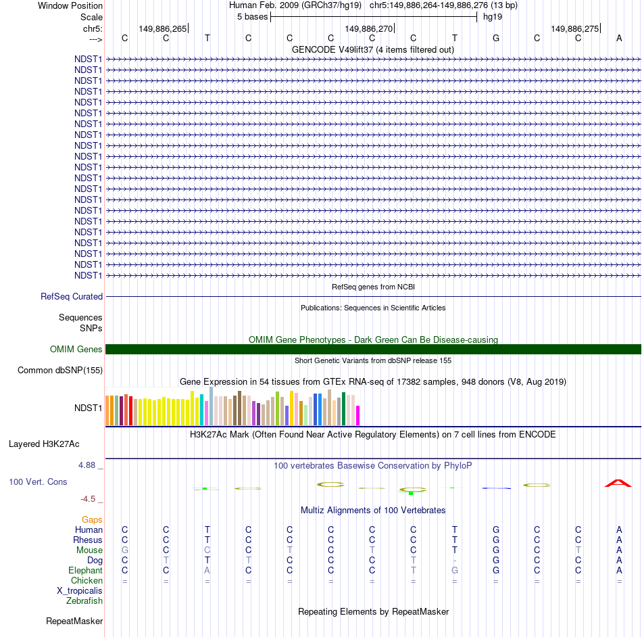Click the dark green OMIM Genes bar
The image size is (642, 637).
pos(373,349)
